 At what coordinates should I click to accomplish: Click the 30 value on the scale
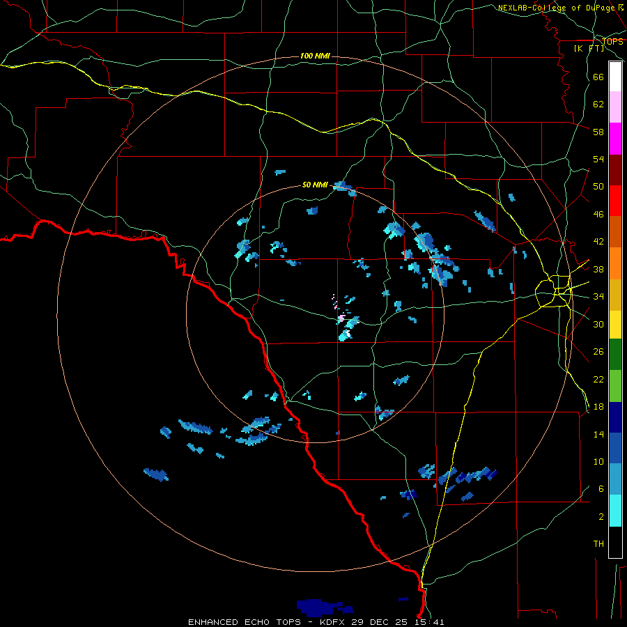point(598,324)
